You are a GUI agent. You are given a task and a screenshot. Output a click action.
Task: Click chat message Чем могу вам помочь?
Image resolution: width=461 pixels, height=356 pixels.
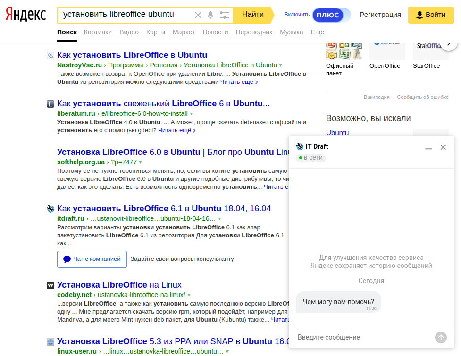[338, 302]
